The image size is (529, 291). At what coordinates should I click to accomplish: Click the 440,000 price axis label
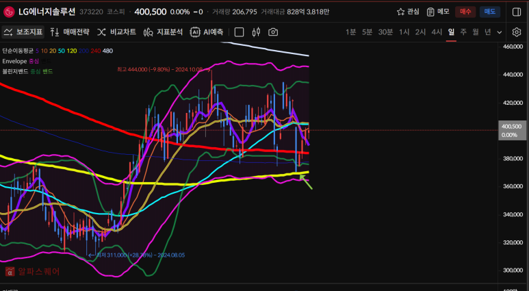pos(512,75)
